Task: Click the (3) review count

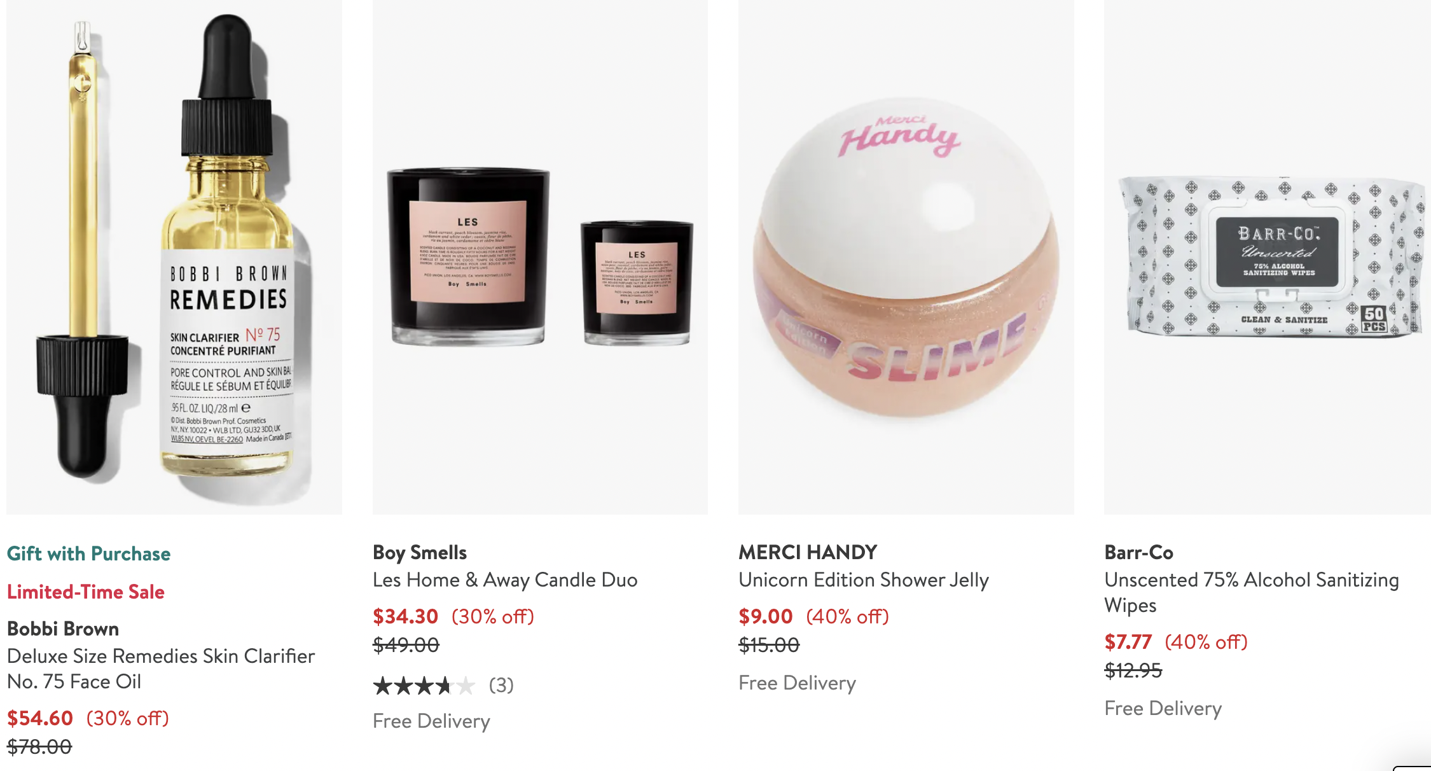Action: [x=501, y=685]
